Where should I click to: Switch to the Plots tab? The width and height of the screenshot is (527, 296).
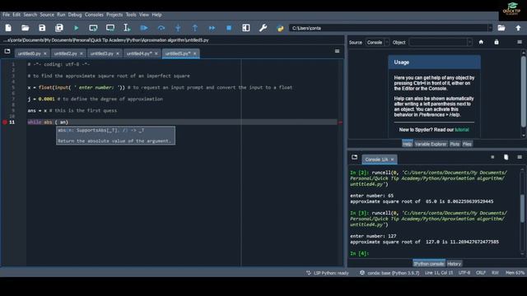click(455, 144)
